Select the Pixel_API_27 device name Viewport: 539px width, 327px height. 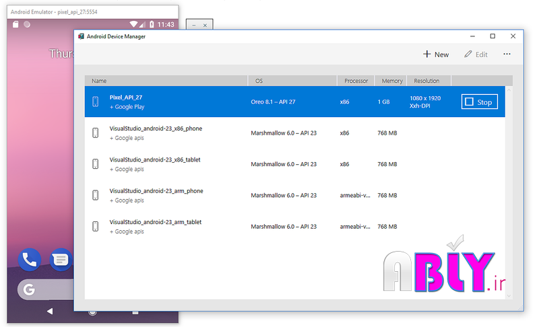tap(126, 98)
